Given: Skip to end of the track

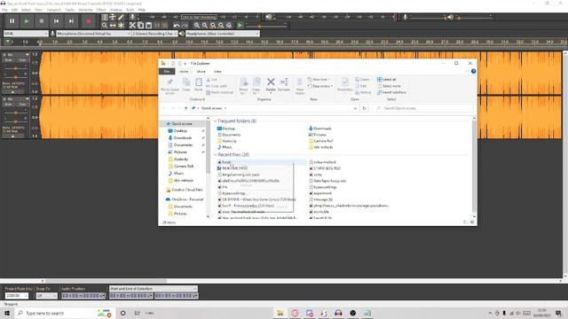Looking at the screenshot, I should [71, 21].
